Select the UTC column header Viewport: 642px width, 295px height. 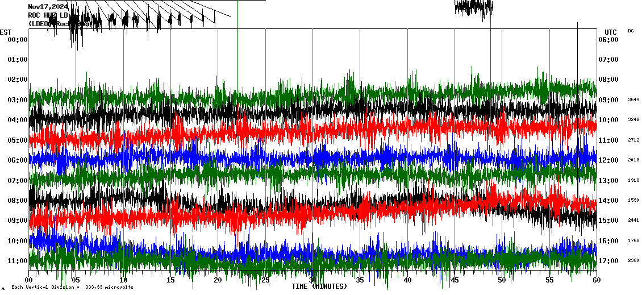[x=610, y=32]
